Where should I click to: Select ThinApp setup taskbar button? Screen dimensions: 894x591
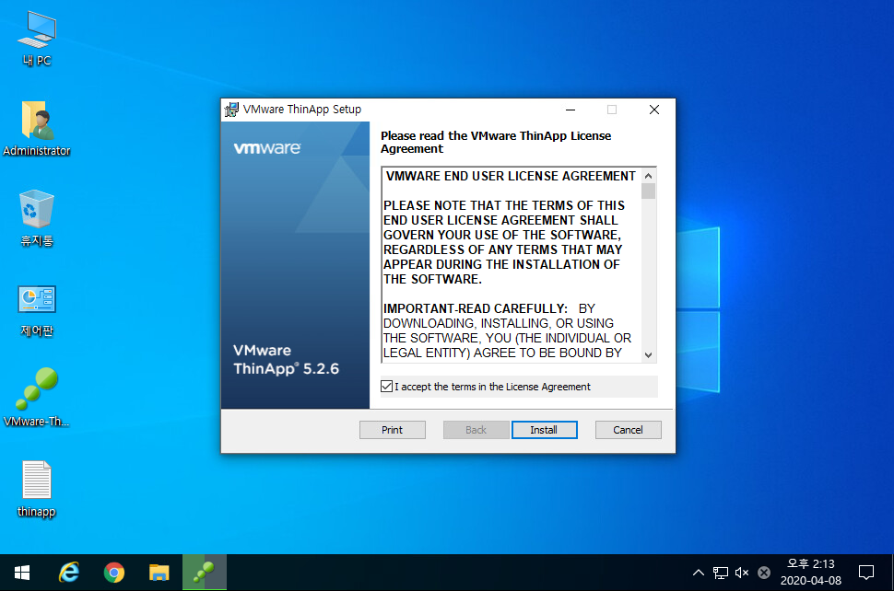coord(204,573)
